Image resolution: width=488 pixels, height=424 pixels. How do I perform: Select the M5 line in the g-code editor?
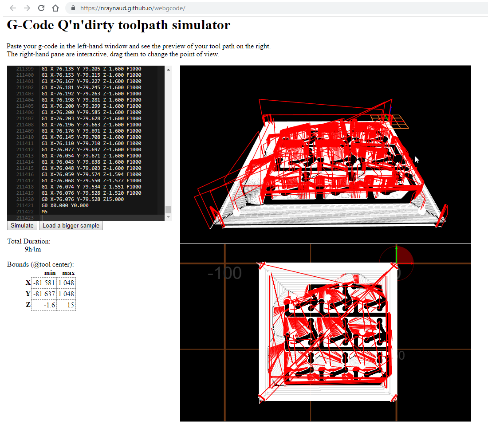point(44,212)
